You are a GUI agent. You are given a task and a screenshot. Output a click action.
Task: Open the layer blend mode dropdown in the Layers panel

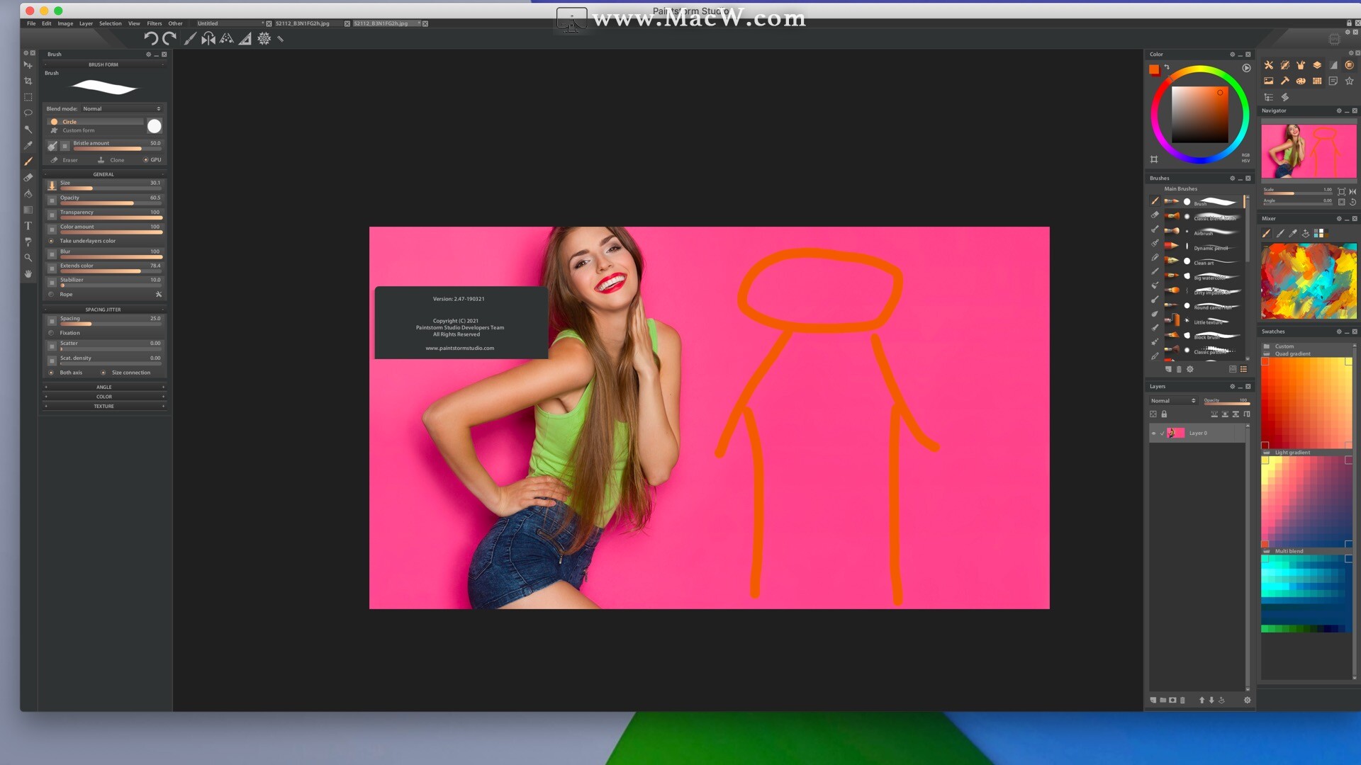coord(1173,401)
